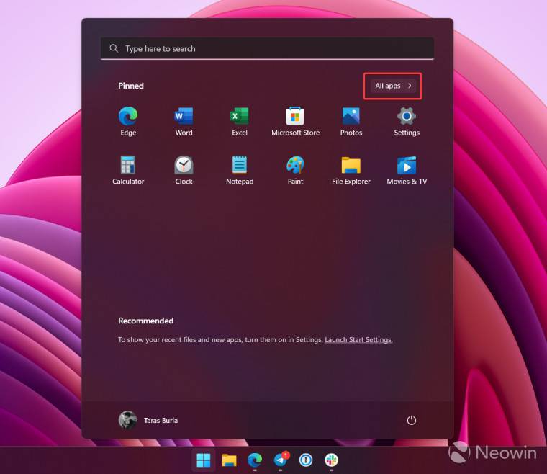Image resolution: width=547 pixels, height=474 pixels.
Task: Open the Microsoft Store app
Action: click(x=296, y=122)
